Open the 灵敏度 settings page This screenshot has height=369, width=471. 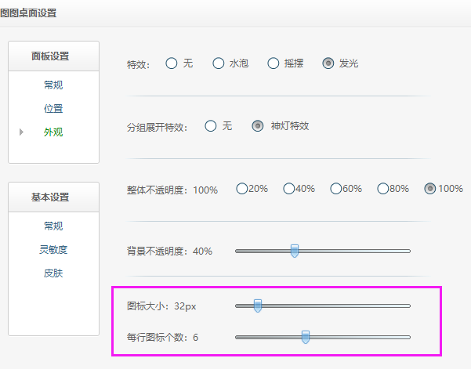point(53,249)
